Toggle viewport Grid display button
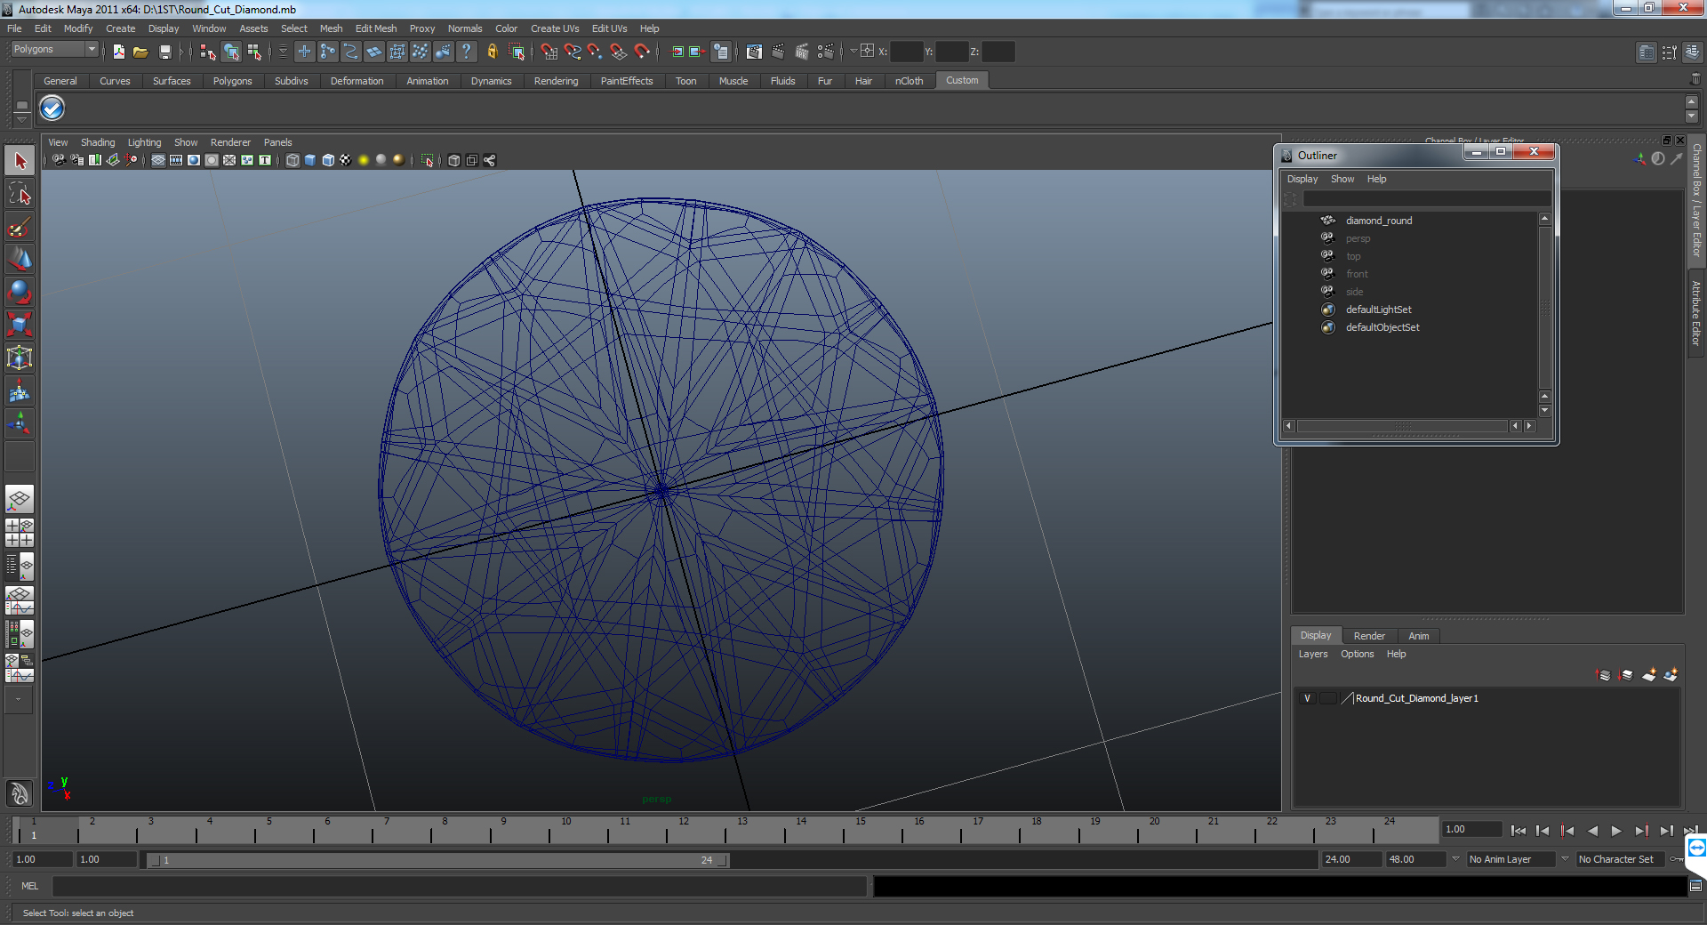The width and height of the screenshot is (1707, 925). pos(158,160)
